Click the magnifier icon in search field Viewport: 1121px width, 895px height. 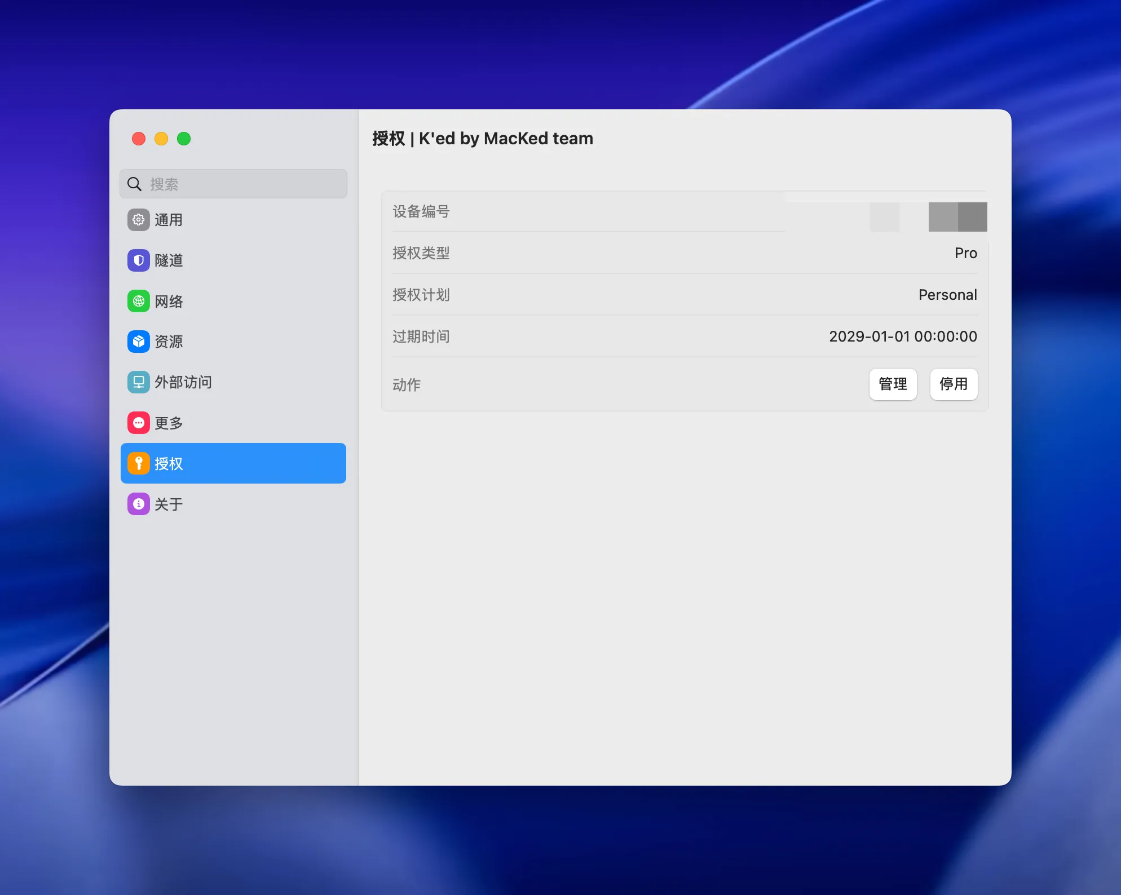point(134,184)
